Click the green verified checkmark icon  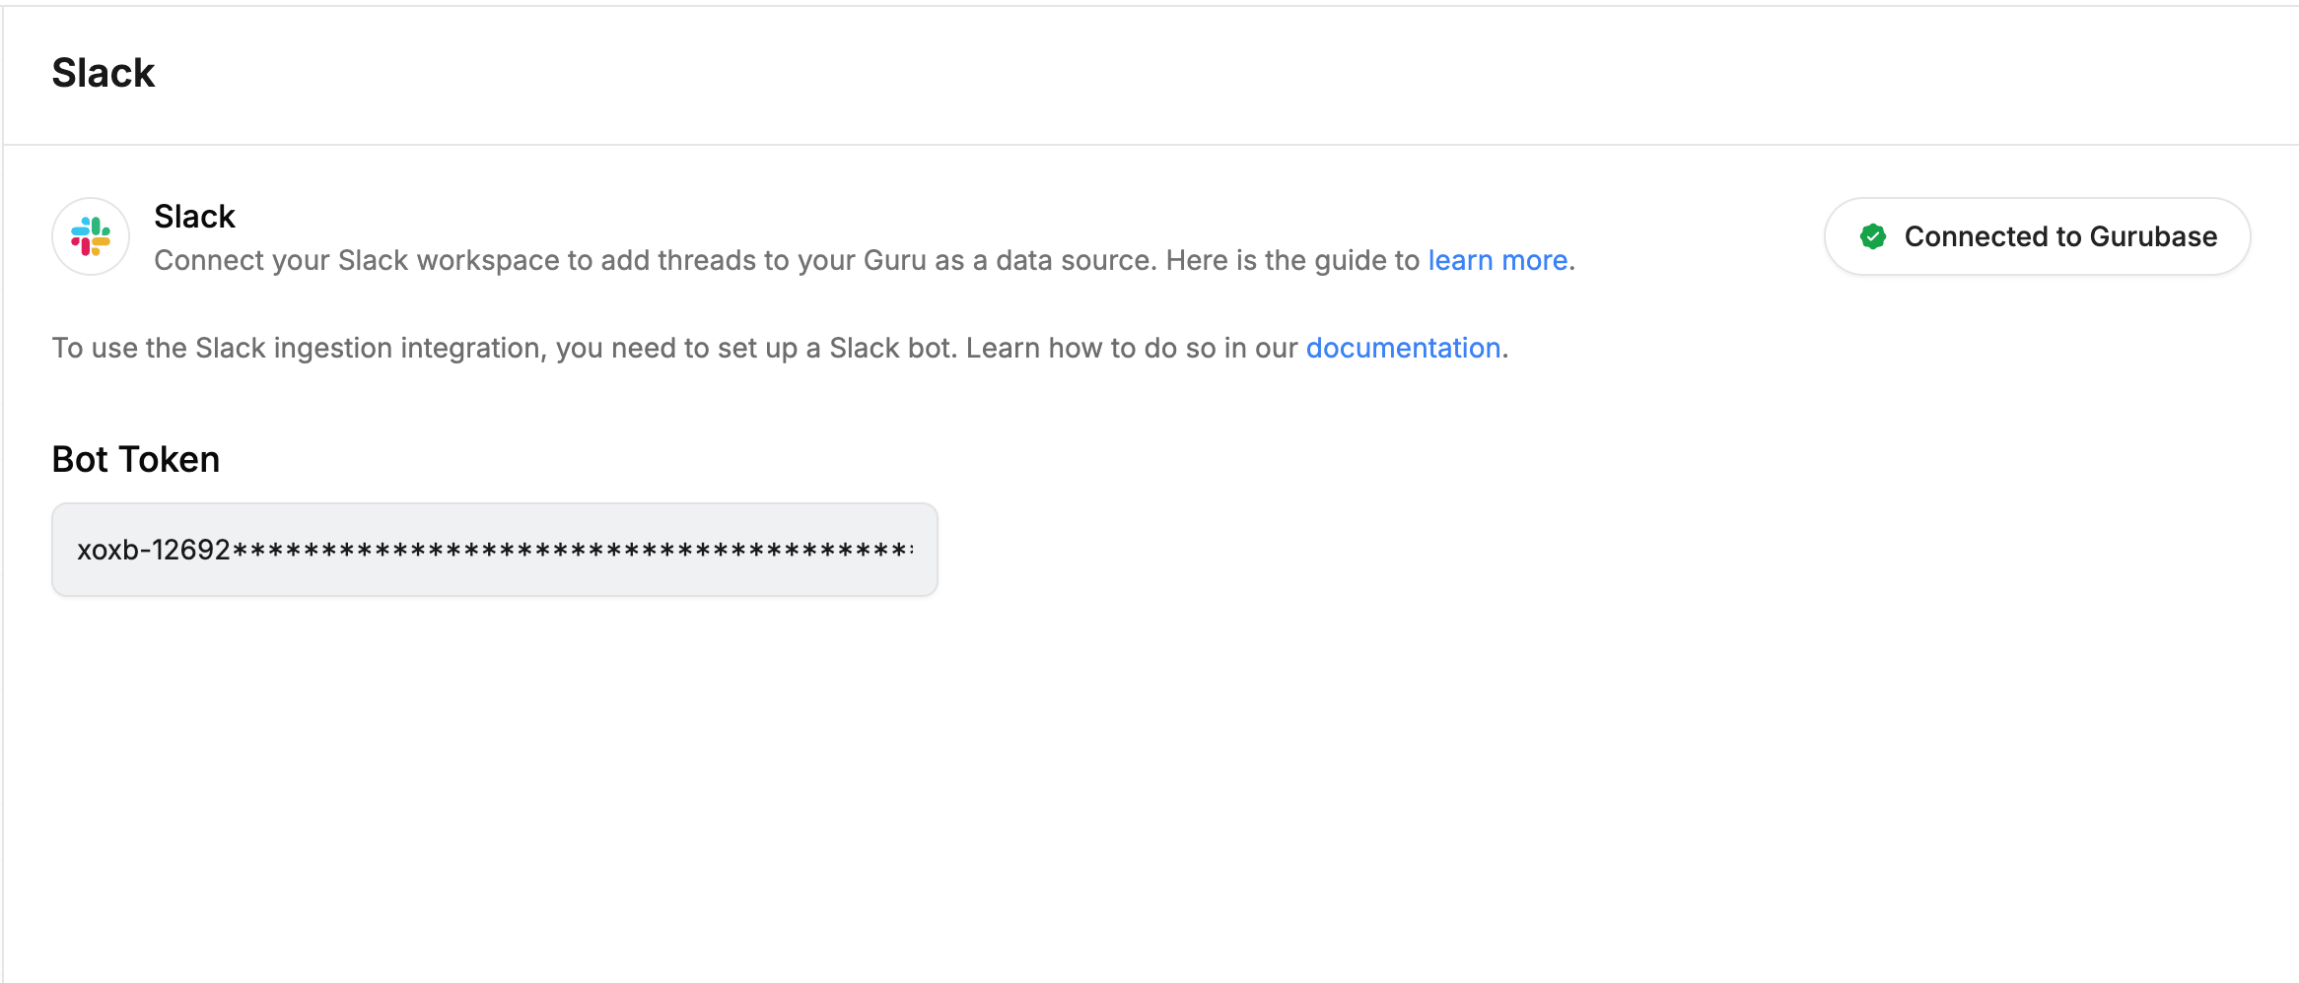[1873, 236]
